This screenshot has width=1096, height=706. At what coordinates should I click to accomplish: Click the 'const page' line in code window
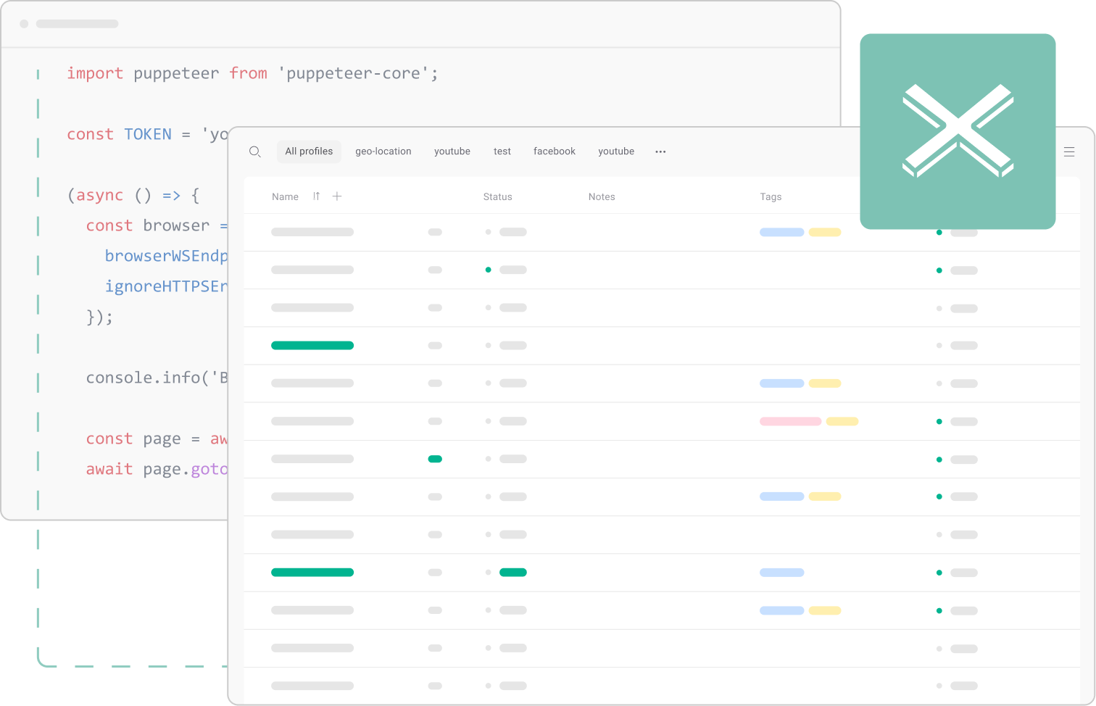(x=157, y=439)
